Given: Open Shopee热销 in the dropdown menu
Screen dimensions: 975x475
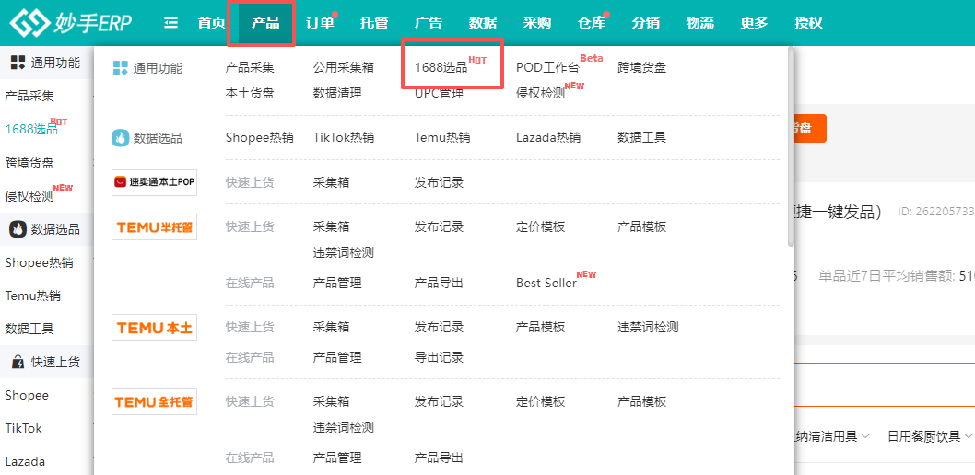Looking at the screenshot, I should click(x=259, y=138).
